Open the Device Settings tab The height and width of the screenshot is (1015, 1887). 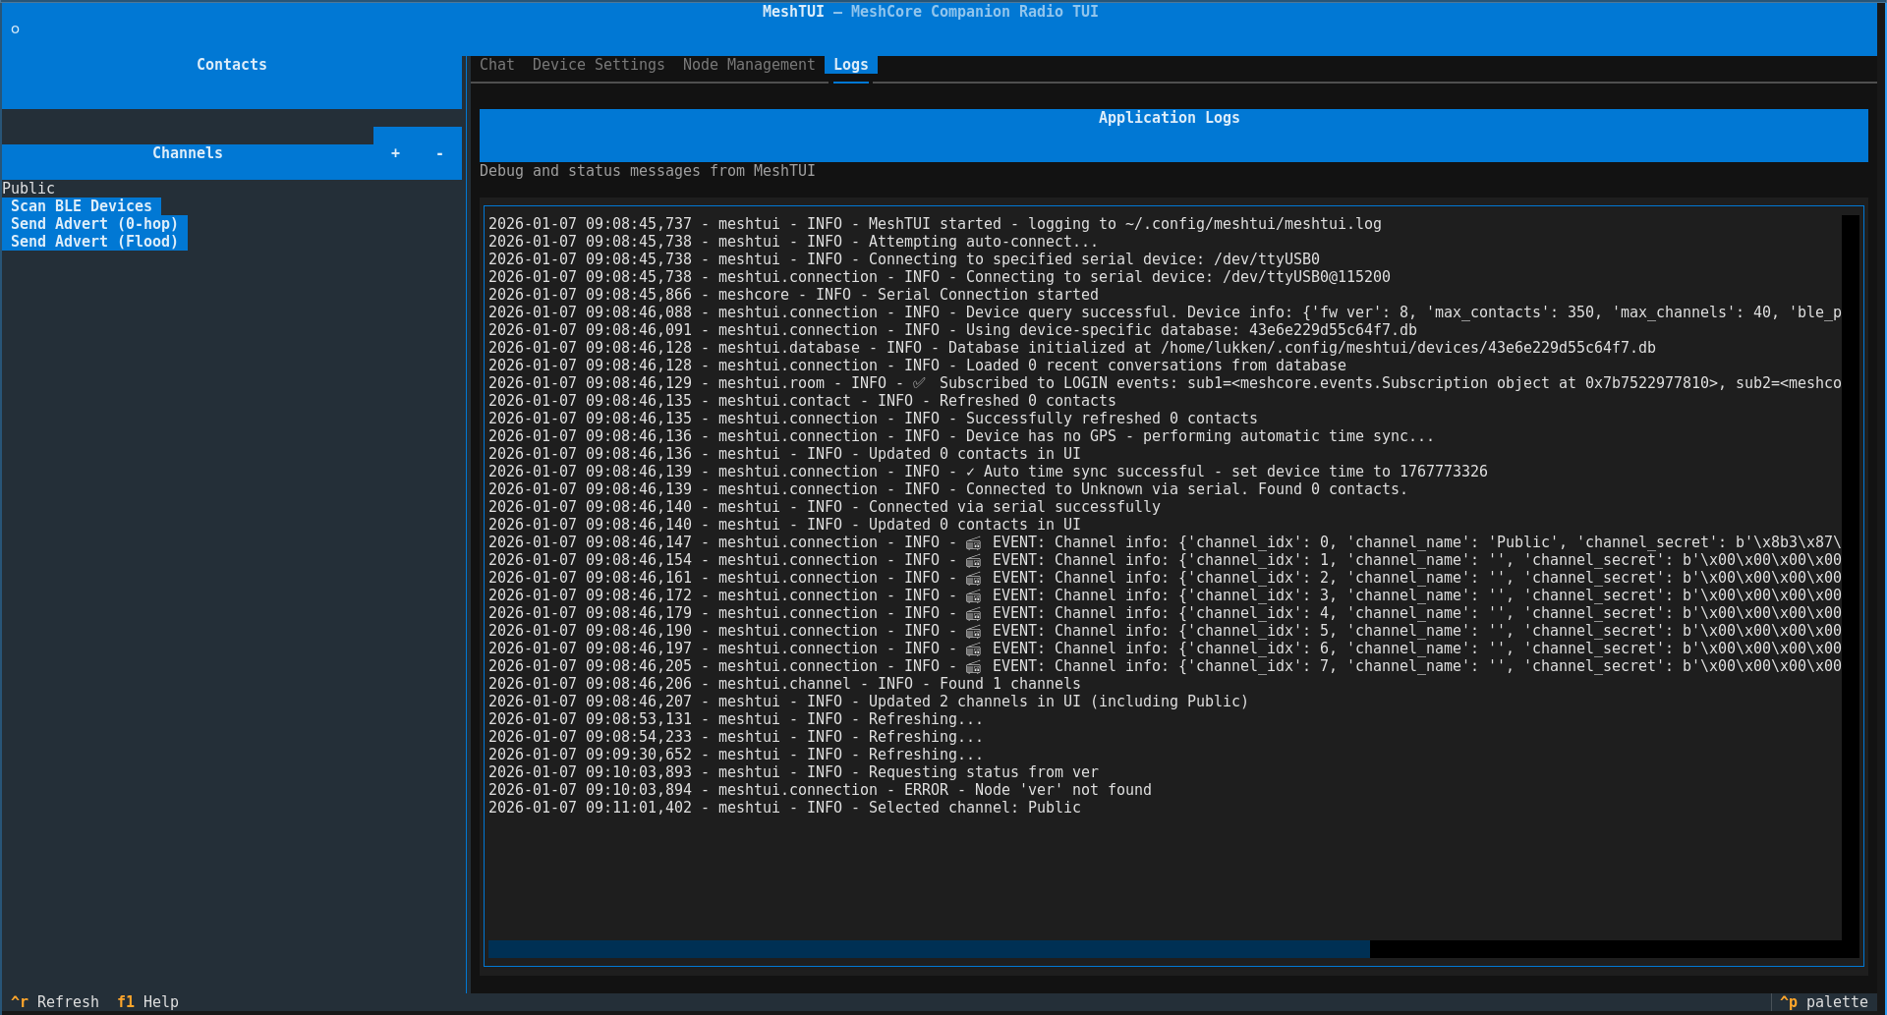[x=598, y=65]
